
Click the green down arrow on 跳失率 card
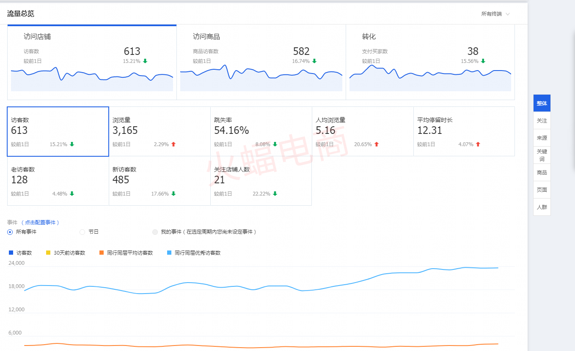coord(275,144)
